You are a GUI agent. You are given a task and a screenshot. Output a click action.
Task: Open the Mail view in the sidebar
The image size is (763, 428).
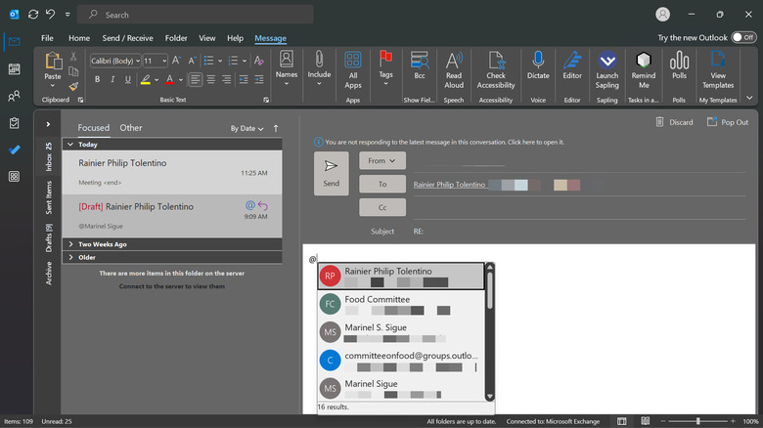tap(14, 42)
